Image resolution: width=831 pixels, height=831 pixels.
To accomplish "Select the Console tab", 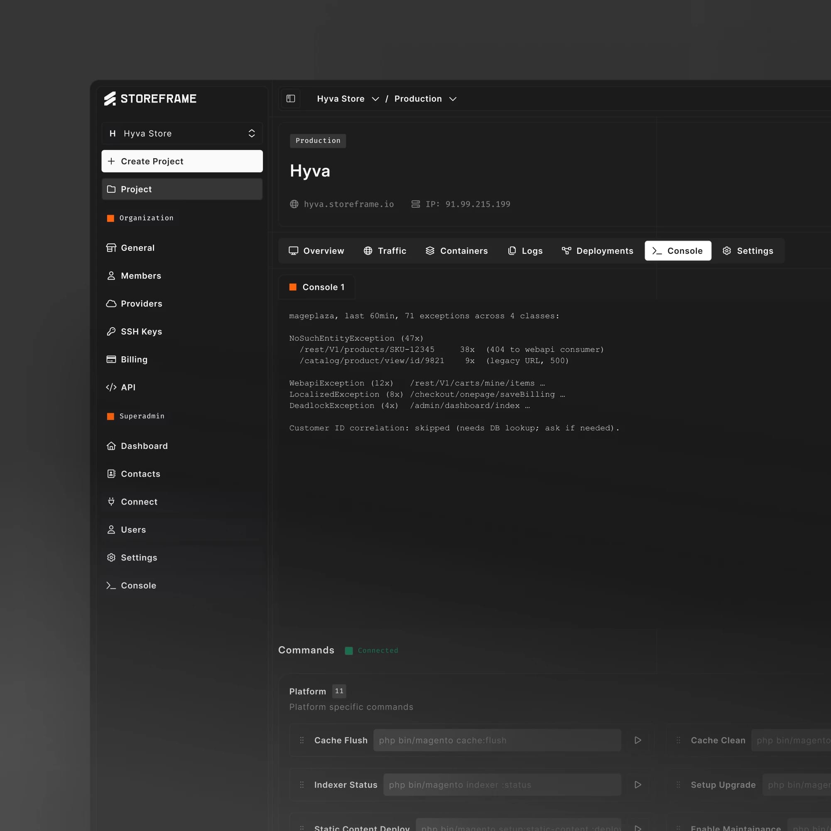I will (678, 251).
